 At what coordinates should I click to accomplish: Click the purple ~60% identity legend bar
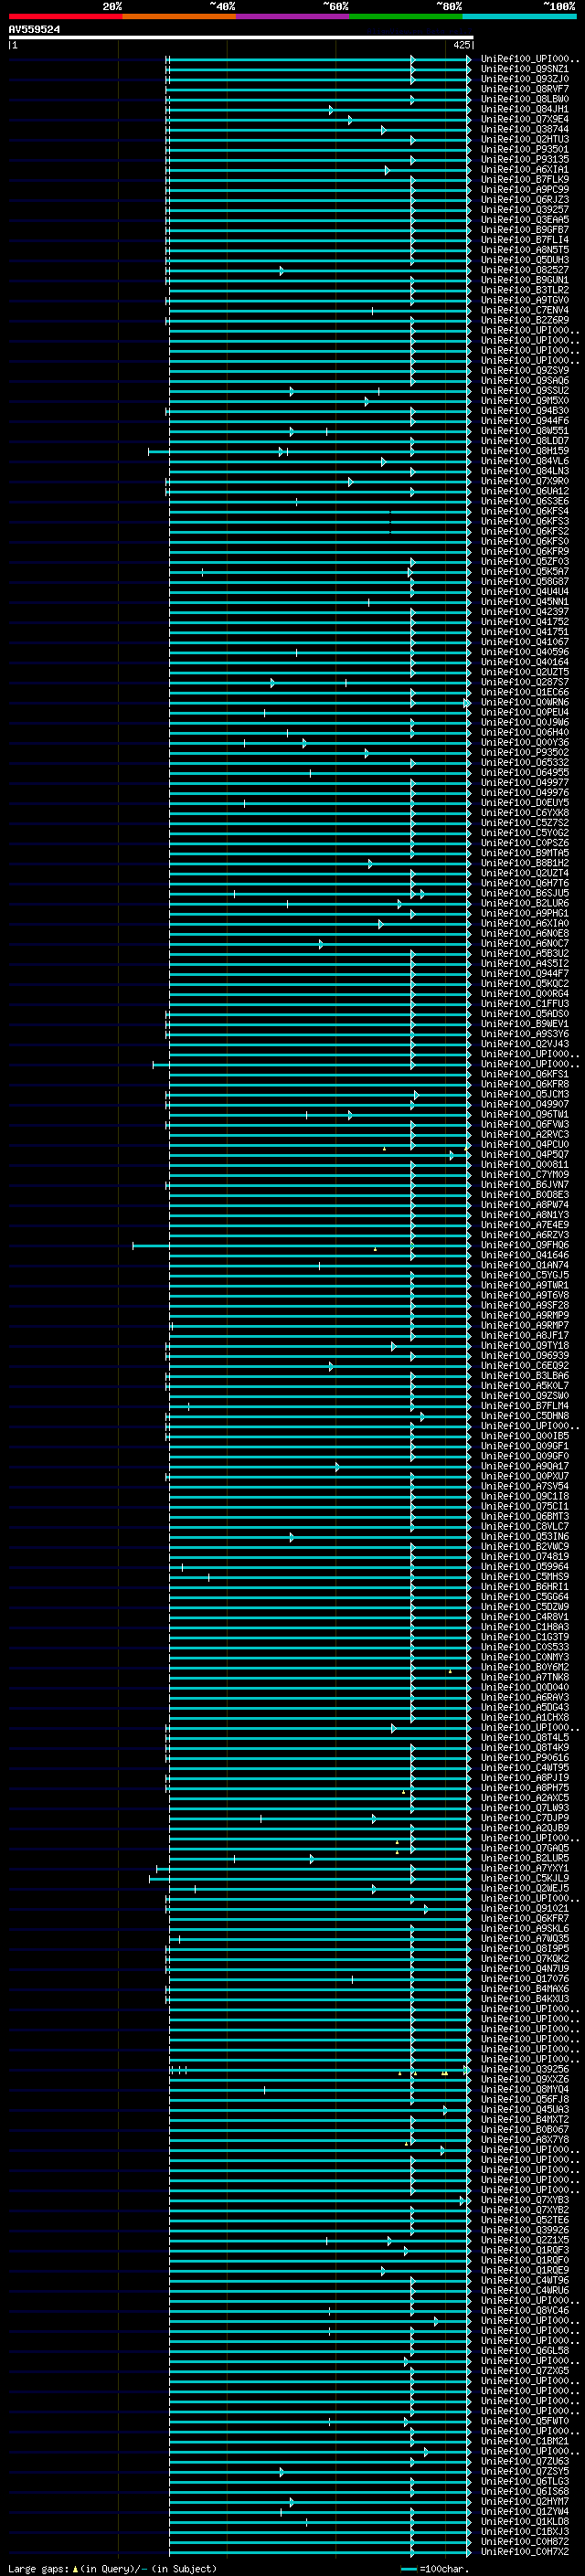point(293,16)
